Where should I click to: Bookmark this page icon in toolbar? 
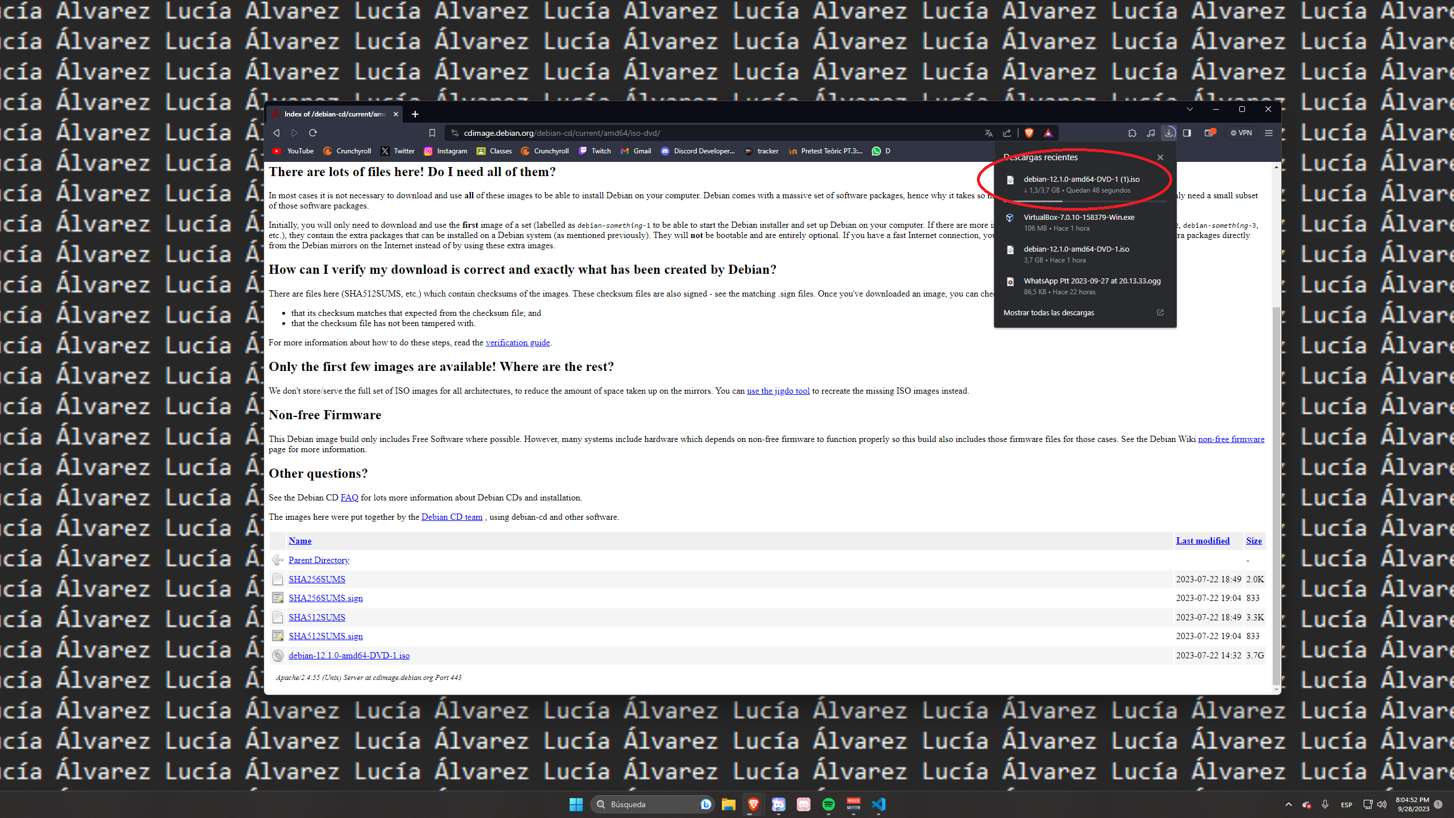432,133
